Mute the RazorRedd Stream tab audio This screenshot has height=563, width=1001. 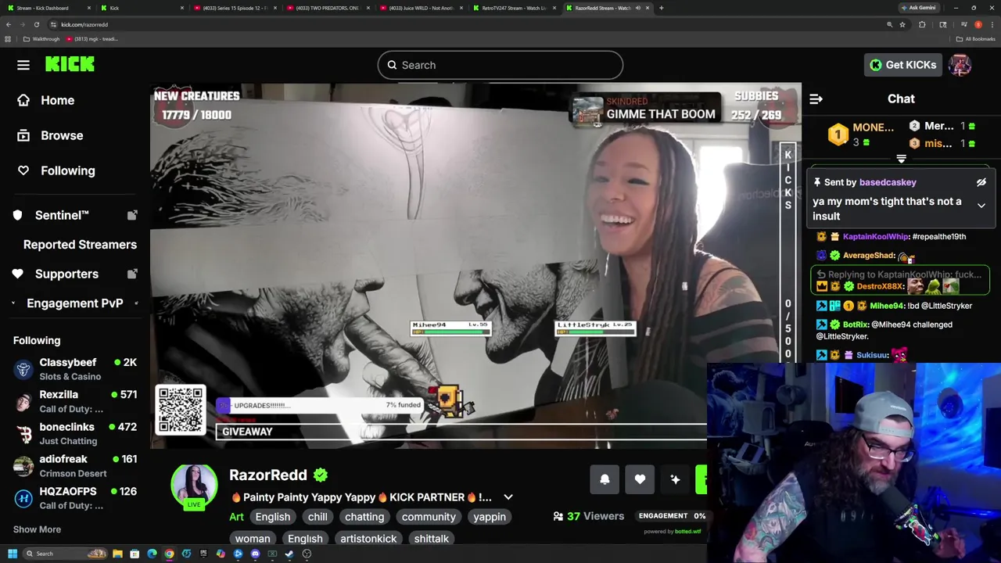[x=637, y=8]
